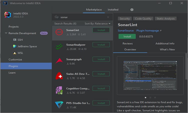Click the Swiss-AS Dev-Tools plugin icon
Image resolution: width=188 pixels, height=113 pixels.
point(59,76)
